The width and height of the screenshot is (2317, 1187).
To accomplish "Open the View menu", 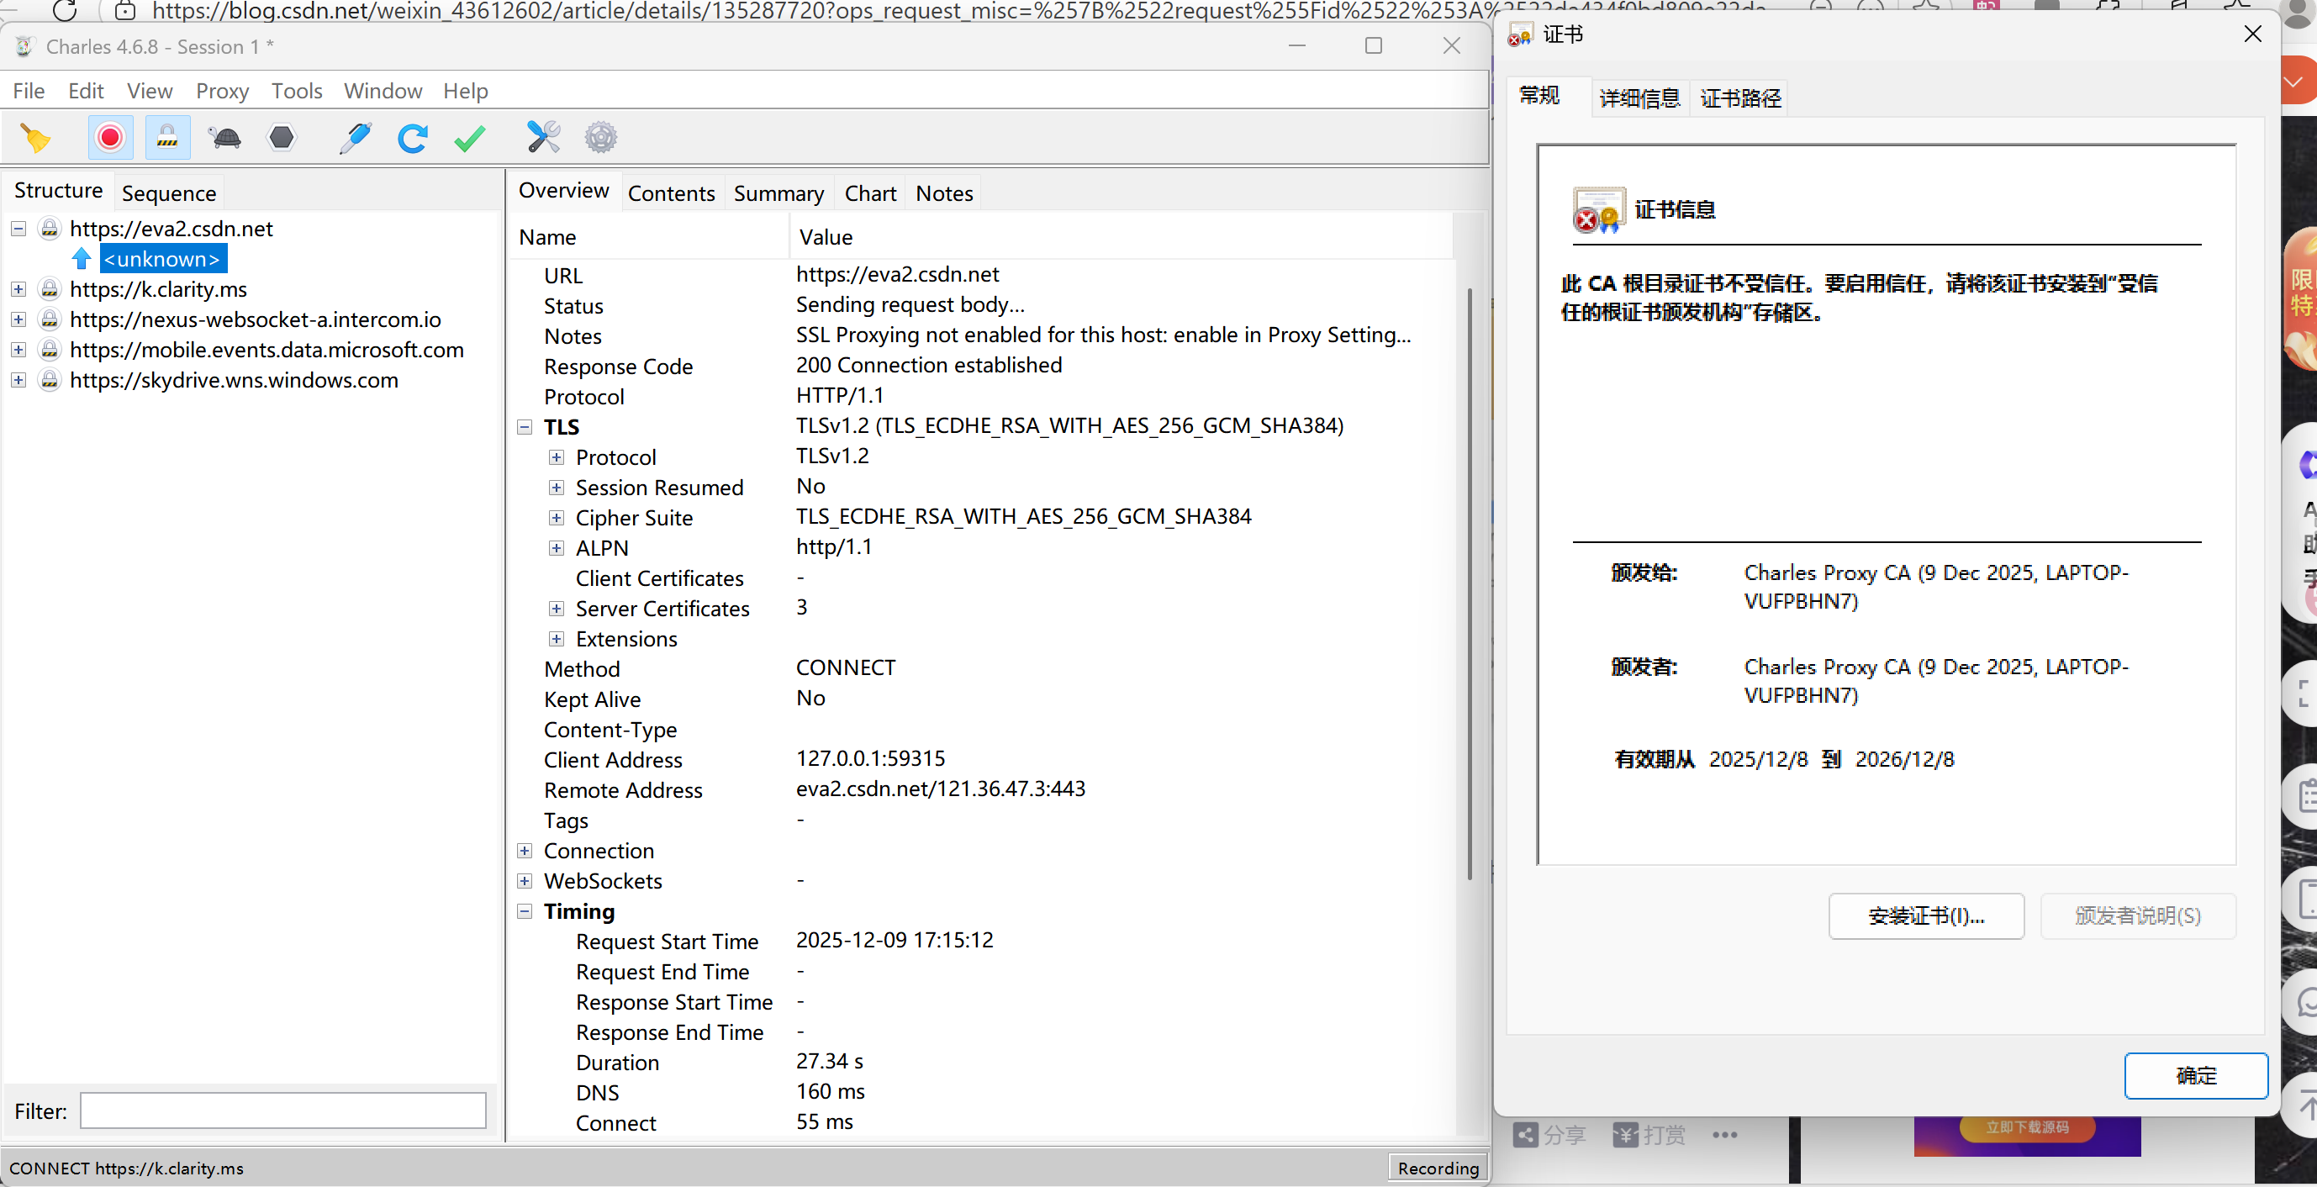I will coord(150,91).
